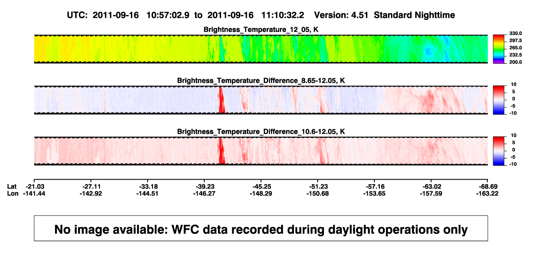The width and height of the screenshot is (542, 278).
Task: Click longitude value -146.27
Action: tap(204, 193)
